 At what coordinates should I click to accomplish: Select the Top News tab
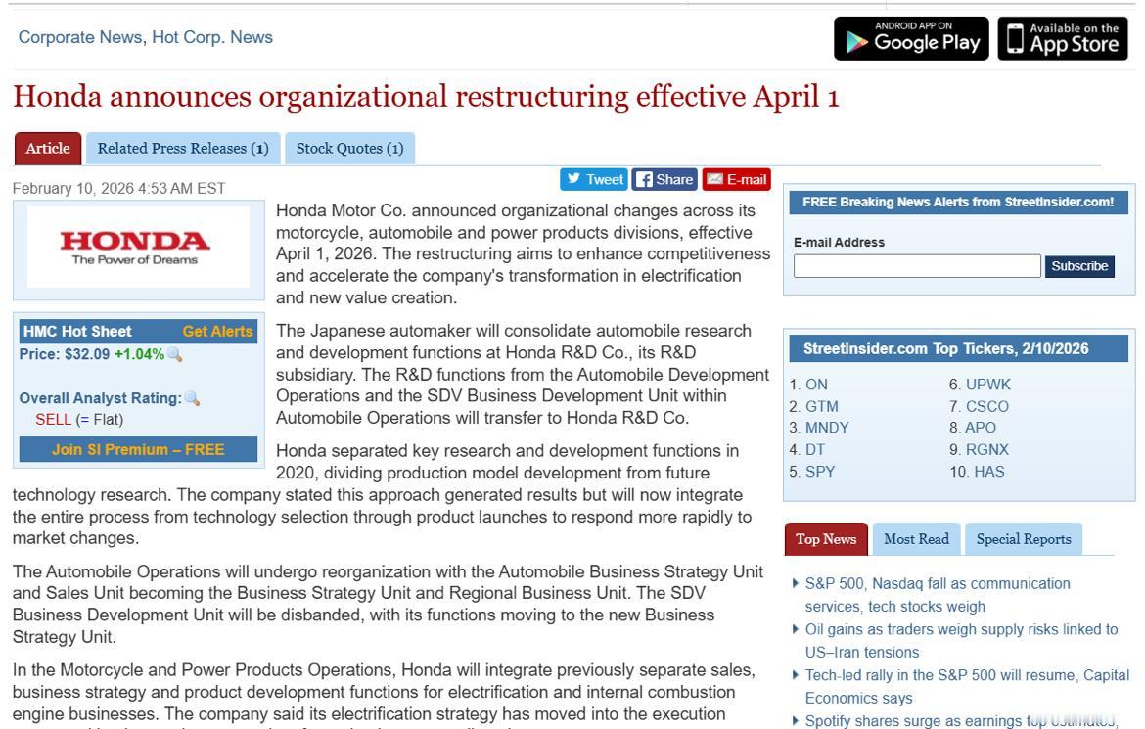click(x=826, y=539)
